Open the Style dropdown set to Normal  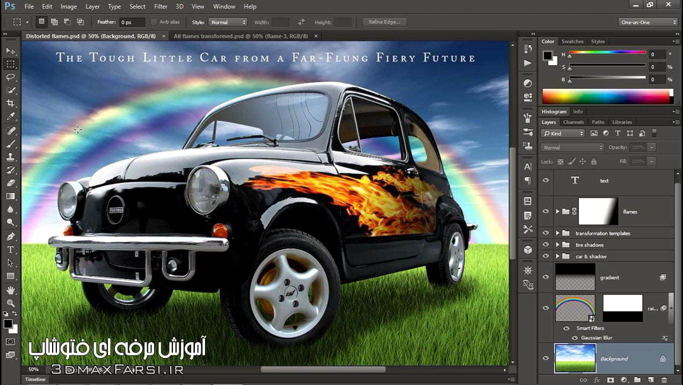[227, 22]
